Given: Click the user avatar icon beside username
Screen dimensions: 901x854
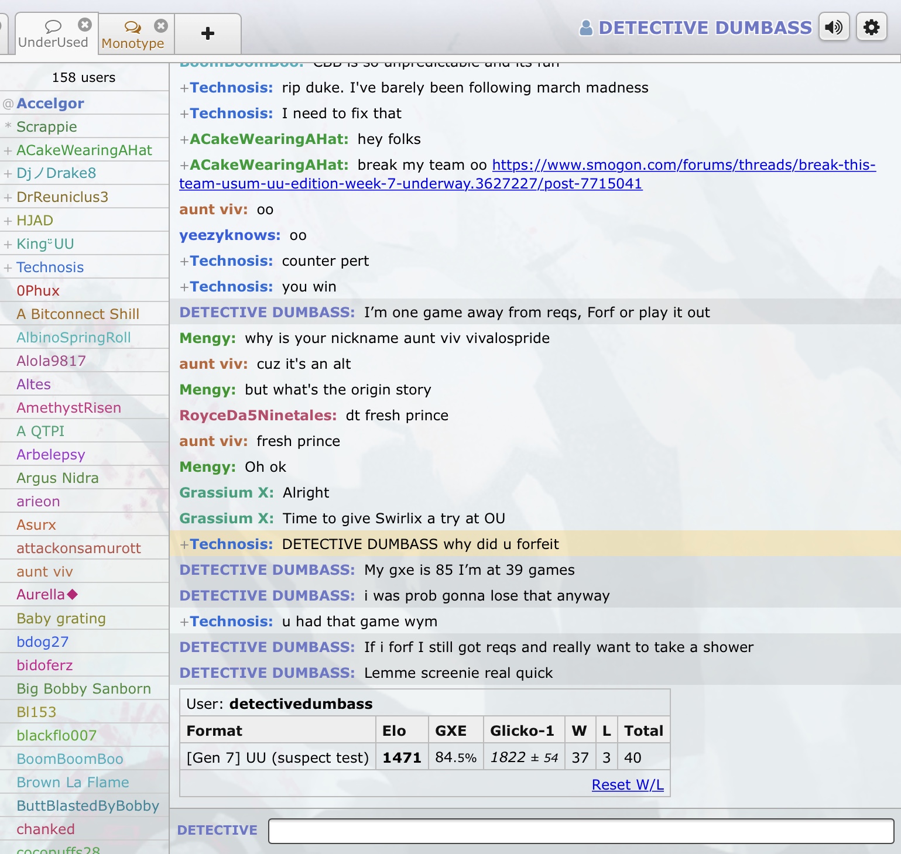Looking at the screenshot, I should click(585, 28).
